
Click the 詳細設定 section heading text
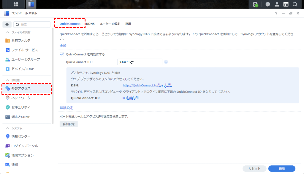(66, 108)
